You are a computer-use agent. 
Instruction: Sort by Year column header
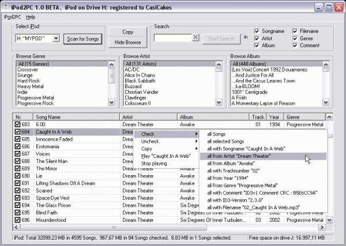275,117
